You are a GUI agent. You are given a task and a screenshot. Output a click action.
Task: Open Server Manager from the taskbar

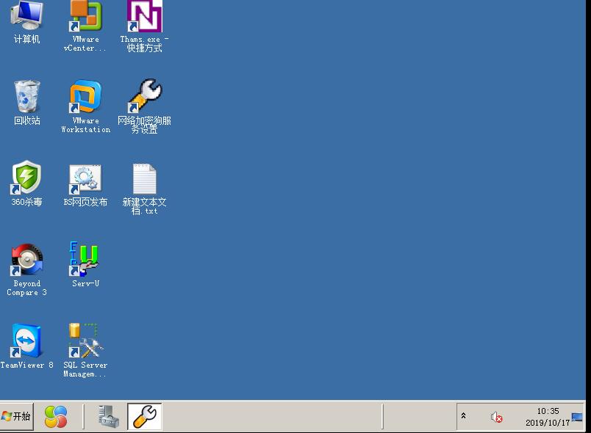tap(108, 416)
